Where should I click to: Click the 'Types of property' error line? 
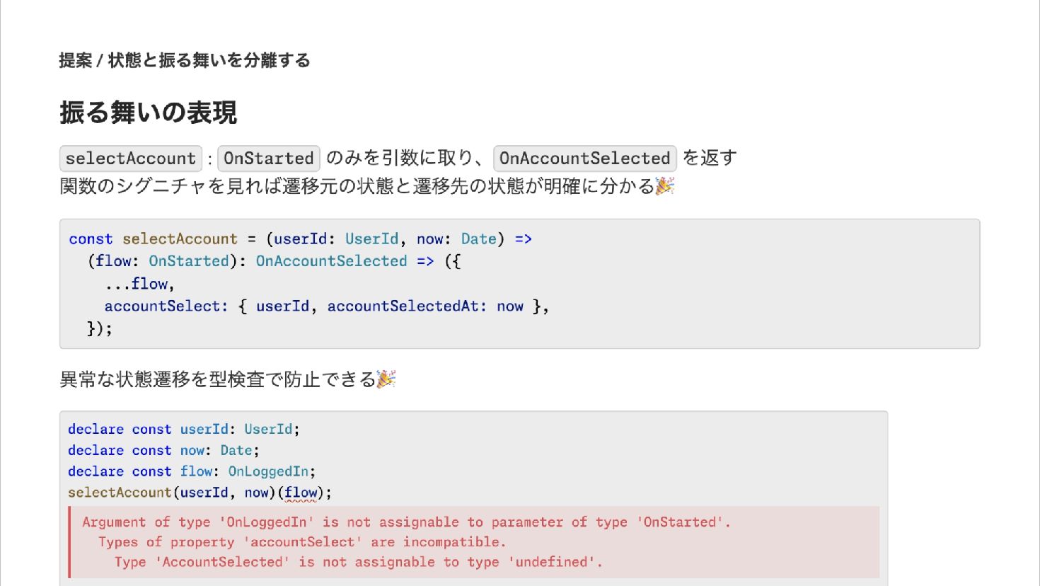point(302,542)
